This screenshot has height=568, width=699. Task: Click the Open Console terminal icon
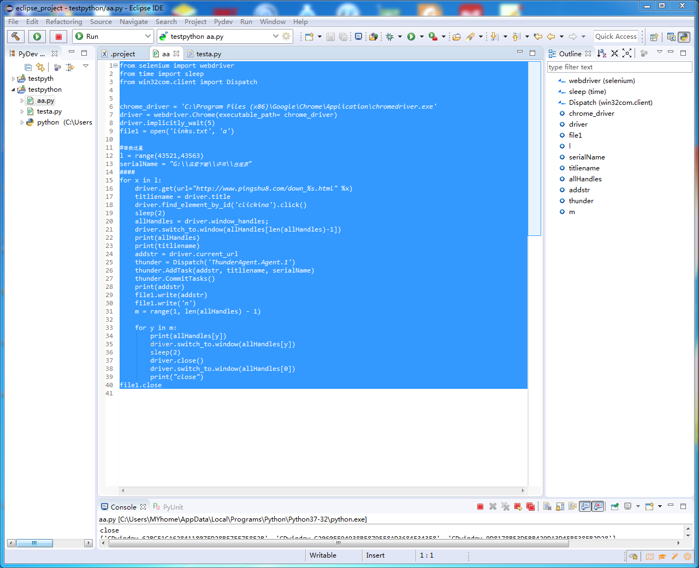358,37
